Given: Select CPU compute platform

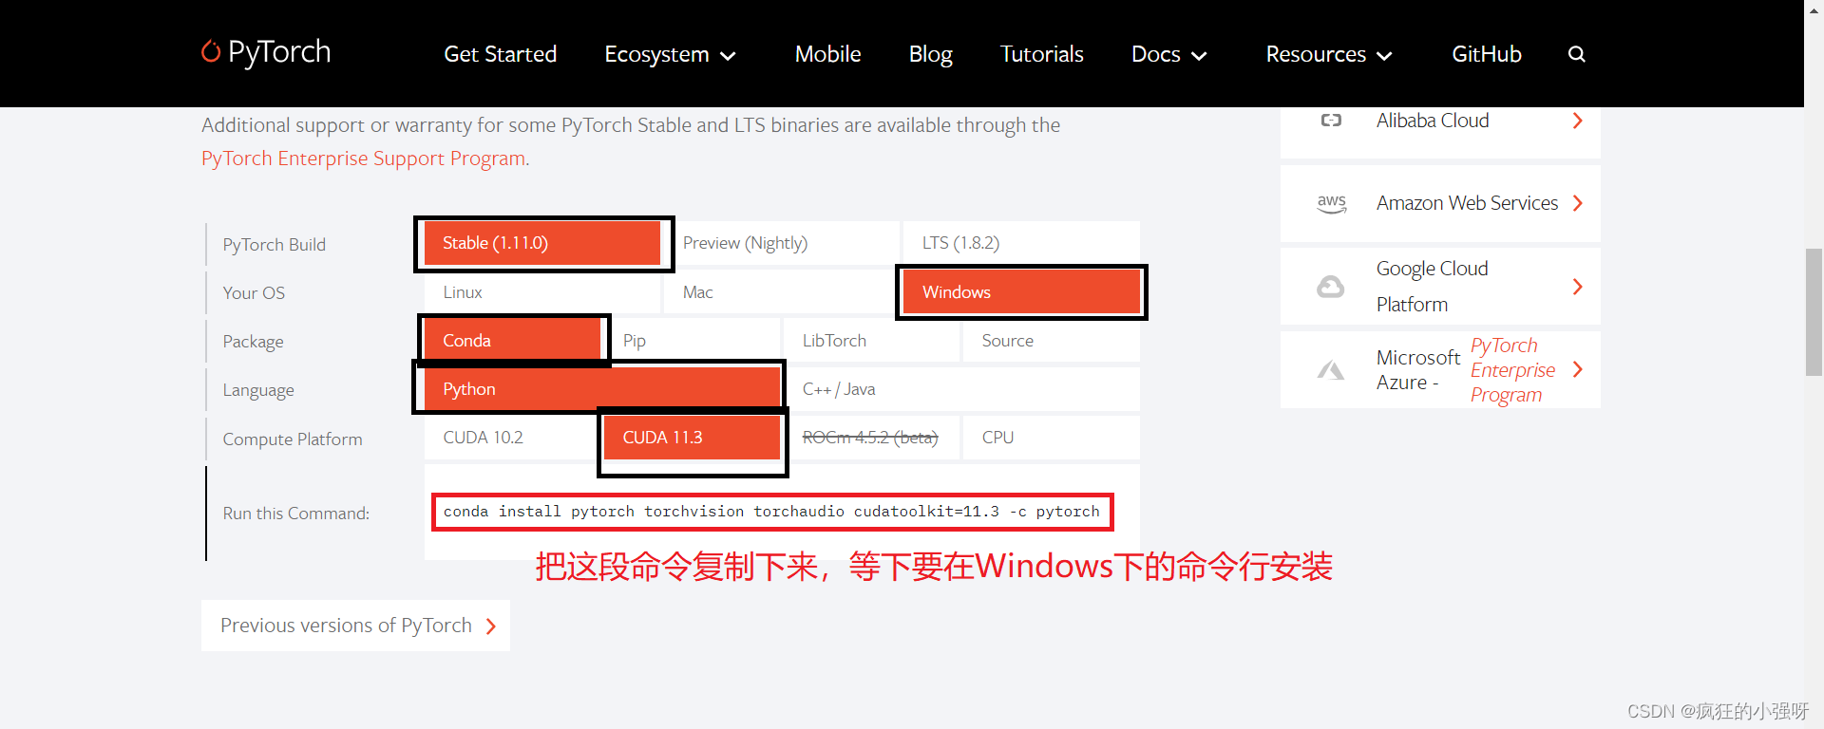Looking at the screenshot, I should pos(1052,438).
